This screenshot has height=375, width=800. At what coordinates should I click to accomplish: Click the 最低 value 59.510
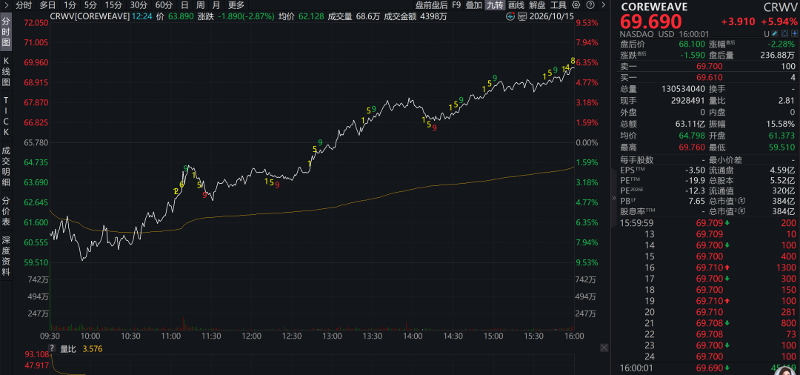781,147
